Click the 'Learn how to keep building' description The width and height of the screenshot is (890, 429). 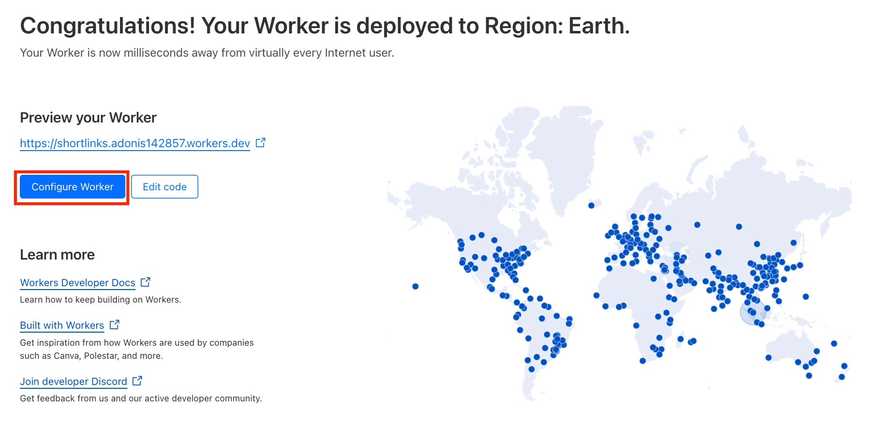click(x=101, y=300)
